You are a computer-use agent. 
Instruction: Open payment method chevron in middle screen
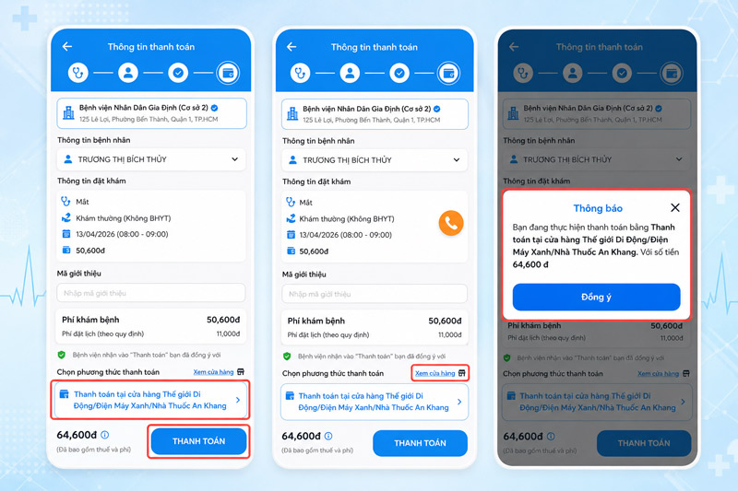pos(459,402)
